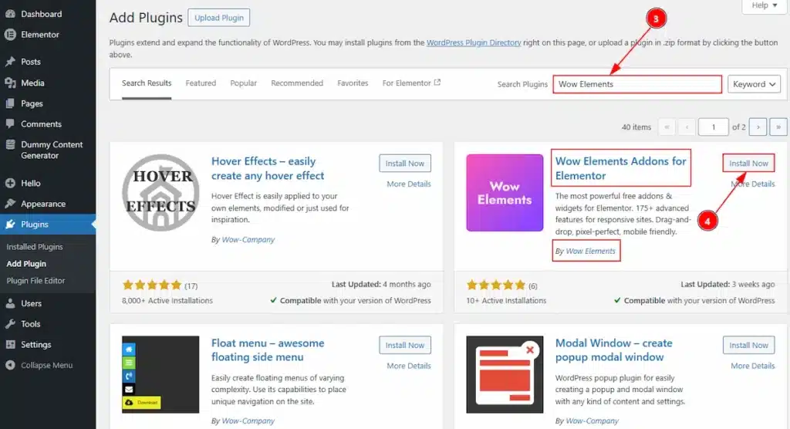Switch to the Popular tab
This screenshot has height=429, width=790.
point(243,83)
